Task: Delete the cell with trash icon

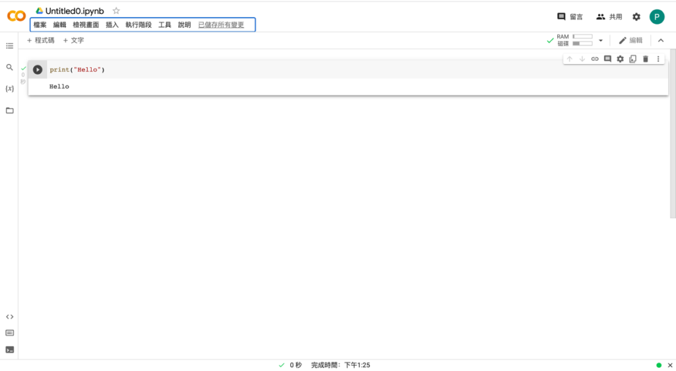Action: 646,59
